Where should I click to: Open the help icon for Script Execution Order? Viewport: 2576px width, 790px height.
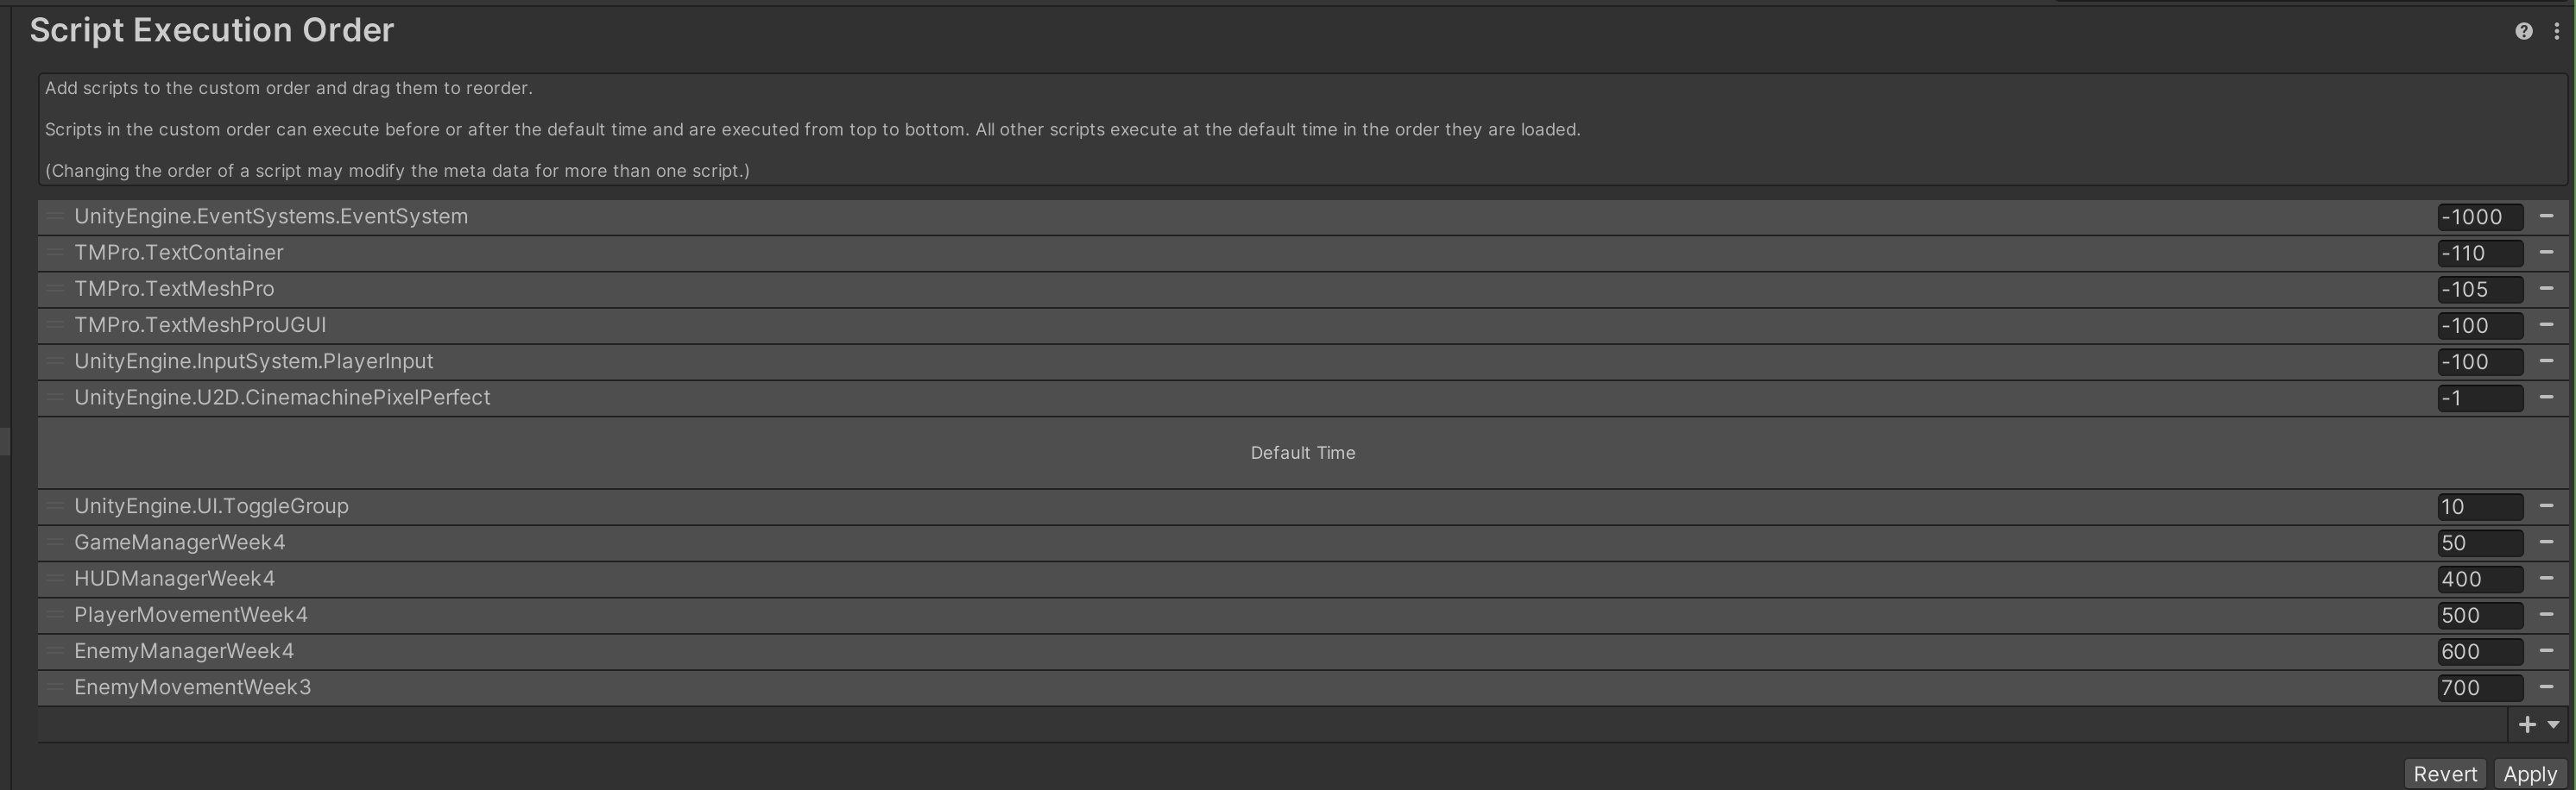coord(2523,31)
